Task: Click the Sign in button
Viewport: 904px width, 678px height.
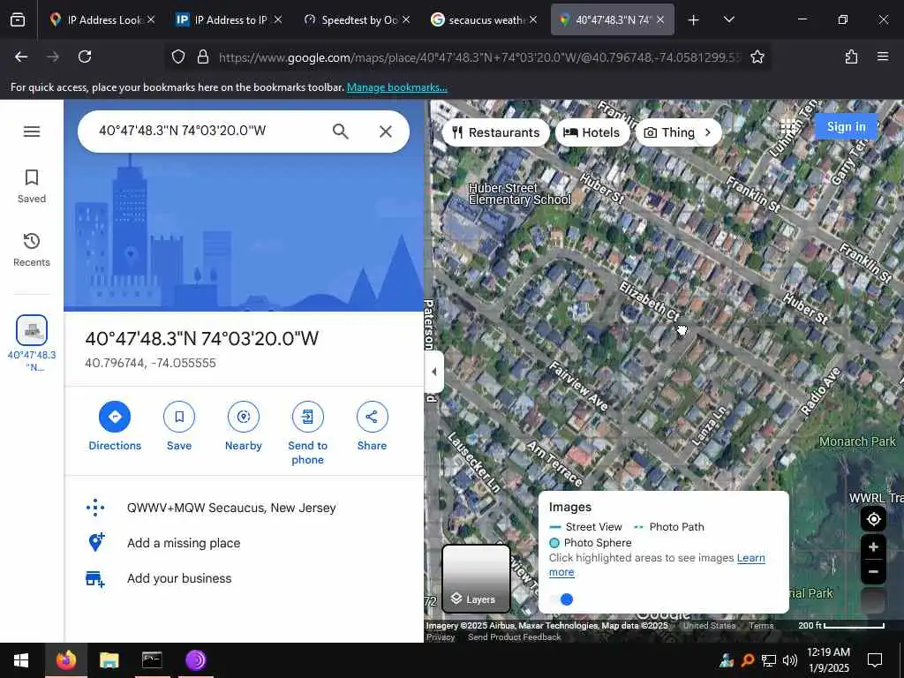Action: (x=846, y=126)
